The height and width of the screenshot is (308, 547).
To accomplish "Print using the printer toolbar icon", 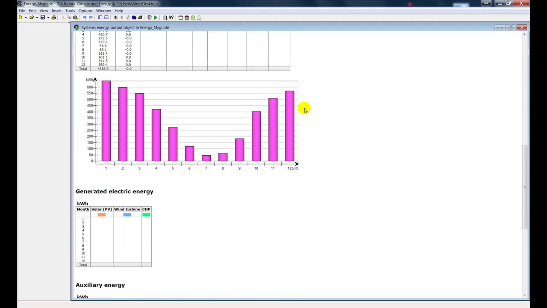I will pos(54,18).
